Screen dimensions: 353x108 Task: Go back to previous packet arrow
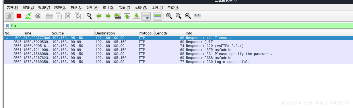click(x=99, y=16)
